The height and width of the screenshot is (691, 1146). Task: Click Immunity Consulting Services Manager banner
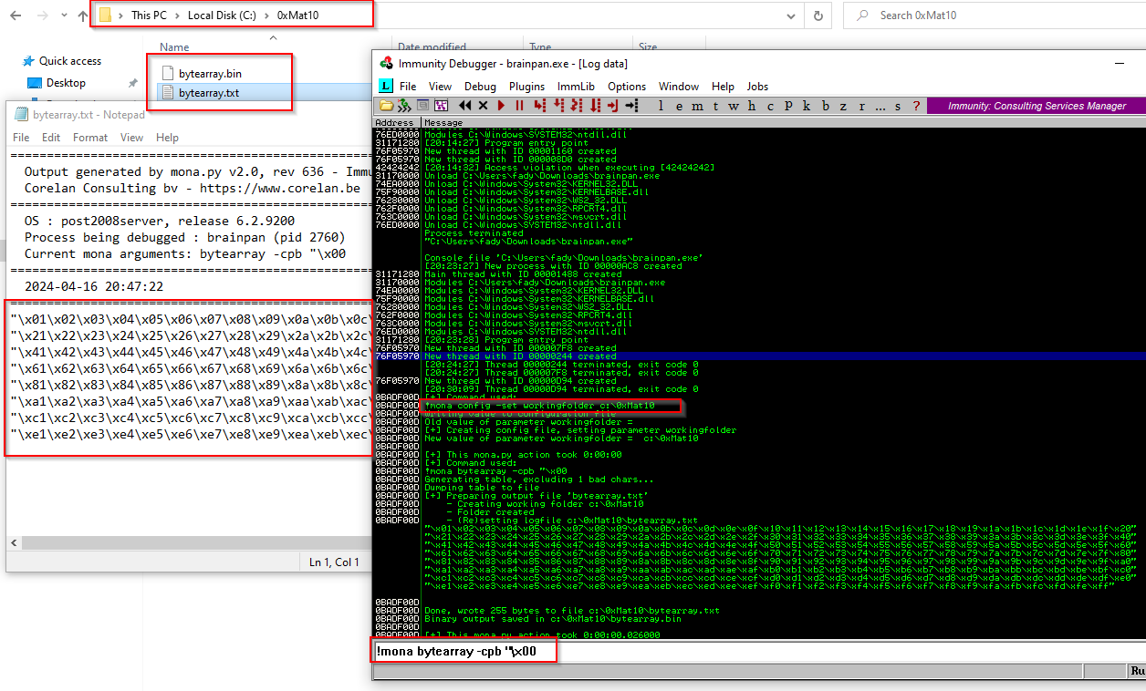click(1036, 106)
